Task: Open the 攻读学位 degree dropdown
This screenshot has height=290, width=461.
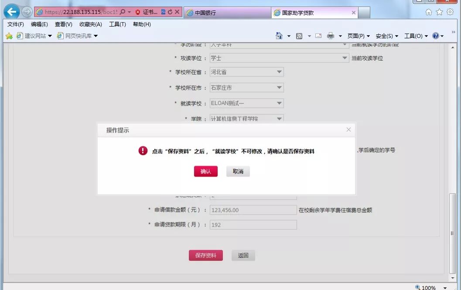Action: (x=344, y=58)
